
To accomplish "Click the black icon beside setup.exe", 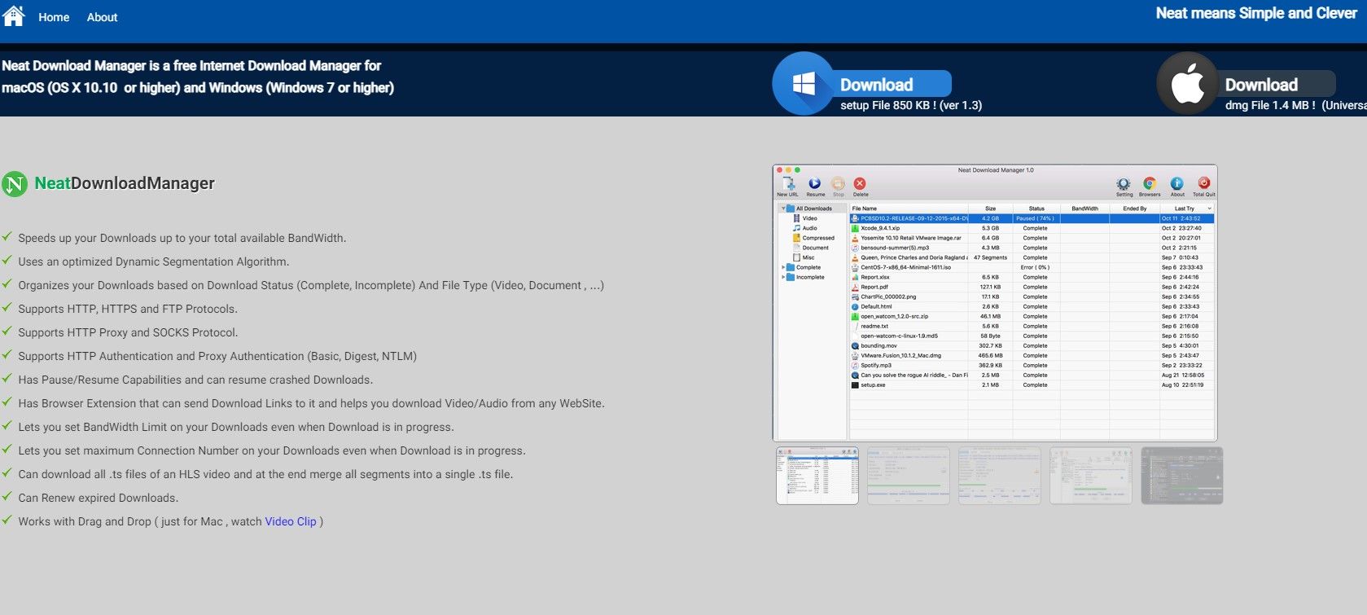I will [855, 384].
